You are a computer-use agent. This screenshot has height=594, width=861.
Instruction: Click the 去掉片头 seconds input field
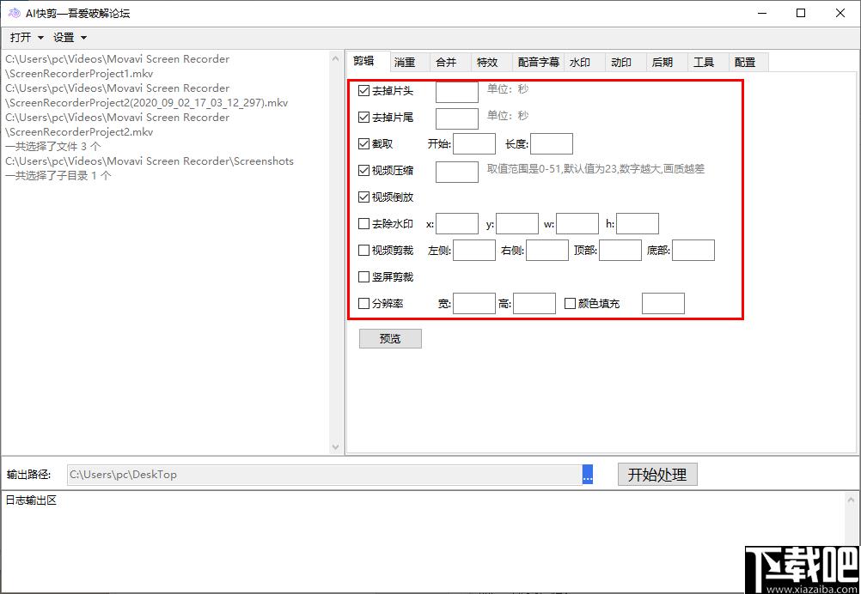(x=457, y=92)
